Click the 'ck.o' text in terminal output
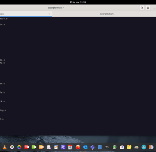Viewport: 156px width, 152px height. point(2,101)
